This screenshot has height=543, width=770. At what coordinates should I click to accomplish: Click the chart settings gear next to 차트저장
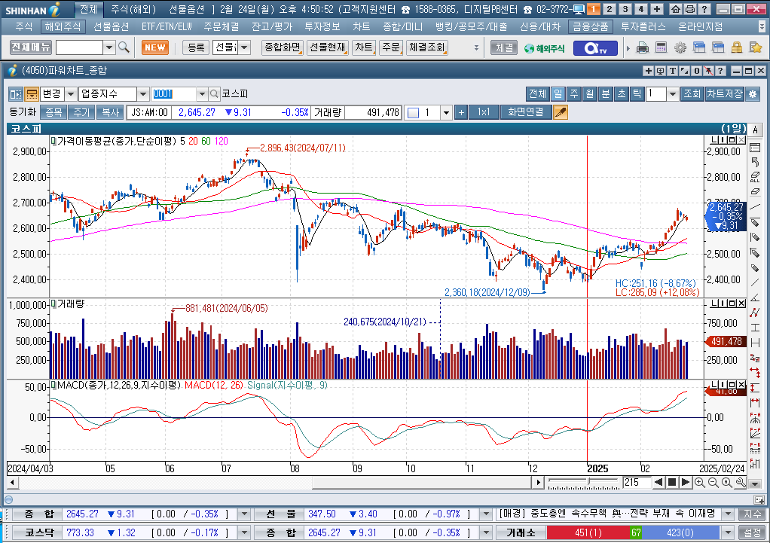tap(753, 94)
